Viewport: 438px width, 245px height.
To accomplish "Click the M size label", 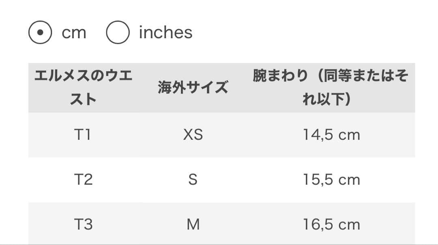I will (193, 224).
